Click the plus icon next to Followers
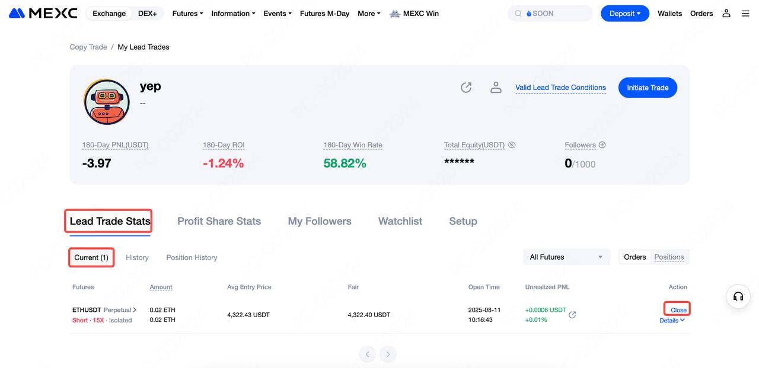Screen dimensions: 759x368 coord(602,145)
